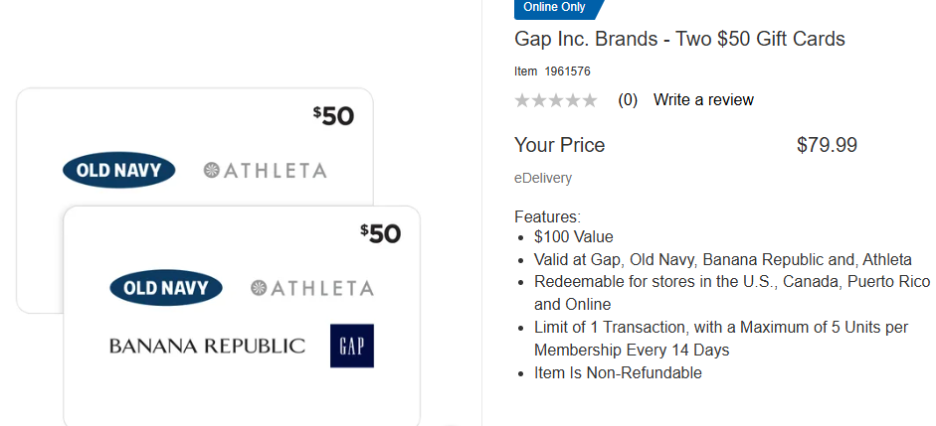Click the $79.99 price
The width and height of the screenshot is (936, 426).
[x=827, y=145]
